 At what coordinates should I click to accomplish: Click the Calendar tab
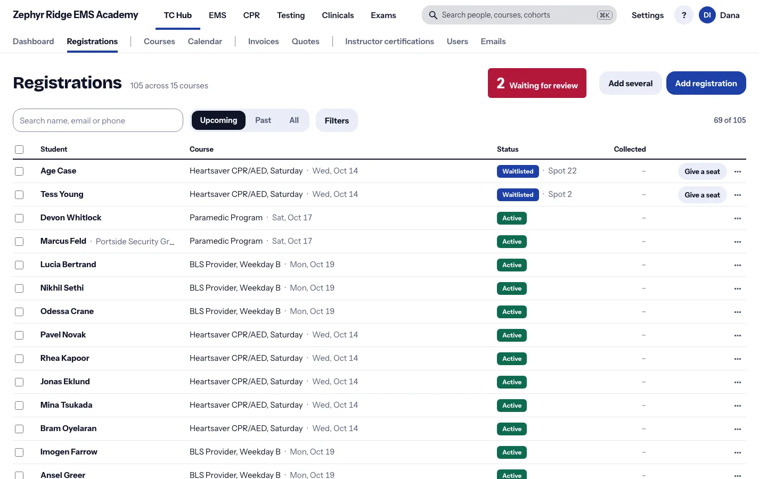coord(205,42)
